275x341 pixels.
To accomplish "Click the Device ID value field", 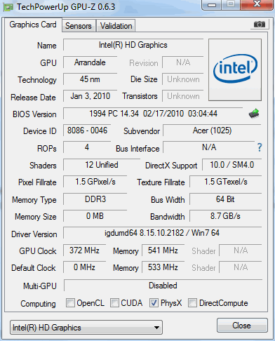I will tap(87, 131).
